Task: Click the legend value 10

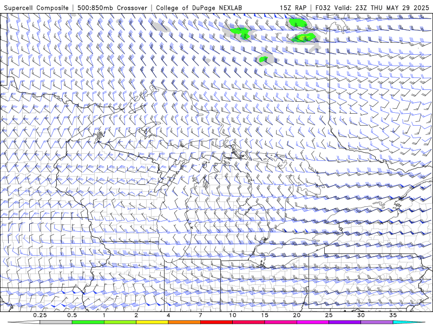Action: click(233, 315)
